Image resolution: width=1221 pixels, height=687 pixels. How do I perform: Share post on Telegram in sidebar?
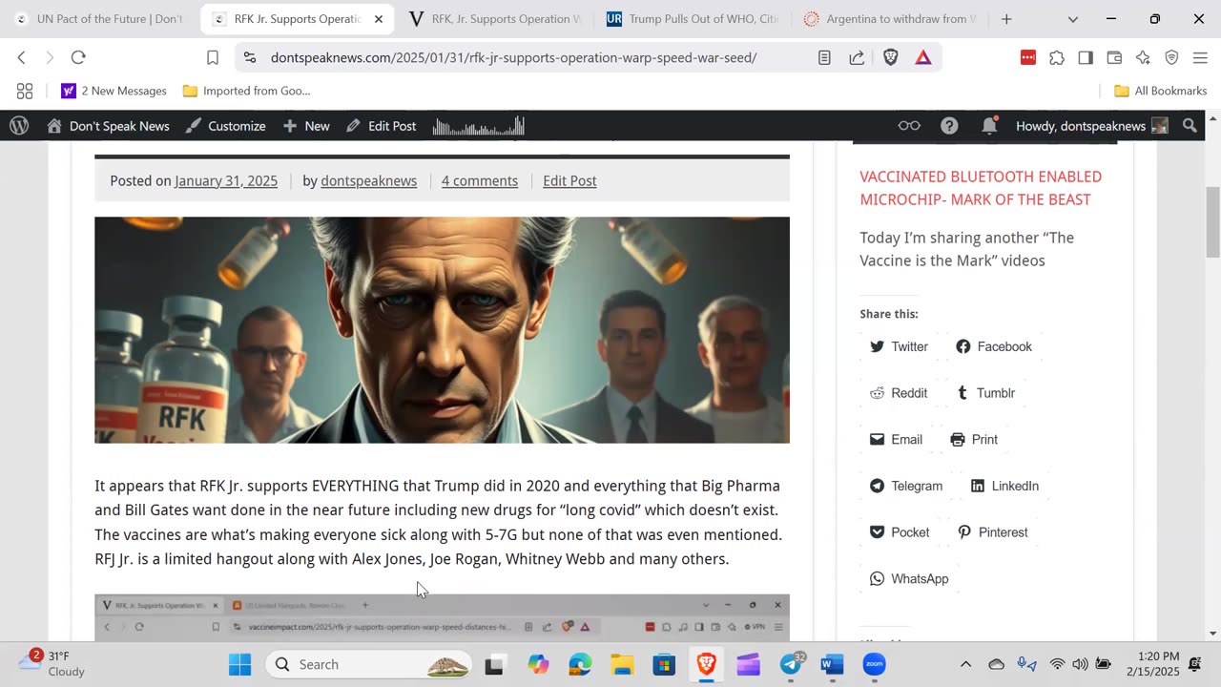[906, 486]
